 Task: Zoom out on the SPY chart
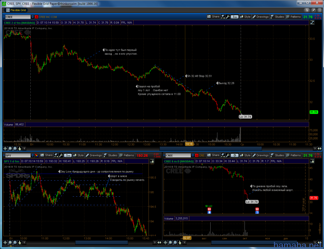click(x=15, y=242)
